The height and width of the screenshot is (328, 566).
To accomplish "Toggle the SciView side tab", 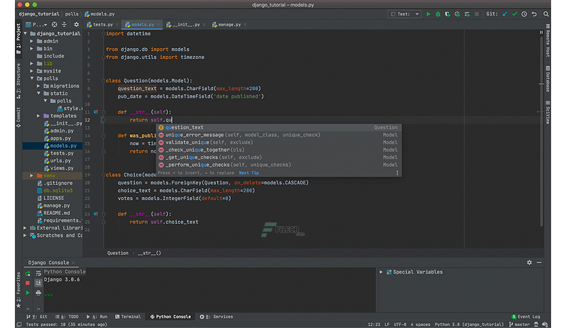I will (x=548, y=112).
